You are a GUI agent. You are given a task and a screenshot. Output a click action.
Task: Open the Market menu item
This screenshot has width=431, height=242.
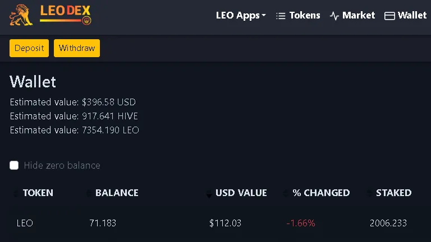[352, 15]
